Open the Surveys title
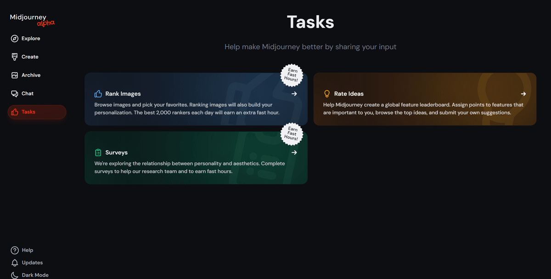The width and height of the screenshot is (551, 279). click(x=117, y=153)
